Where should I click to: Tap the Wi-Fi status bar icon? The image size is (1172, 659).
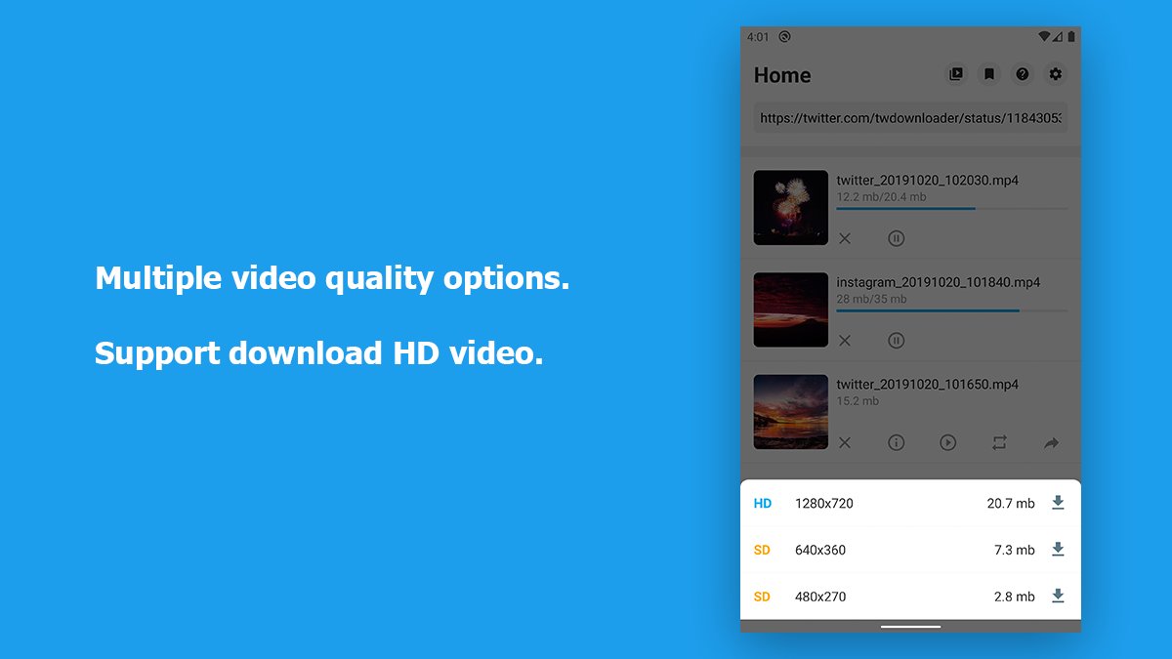point(1044,37)
